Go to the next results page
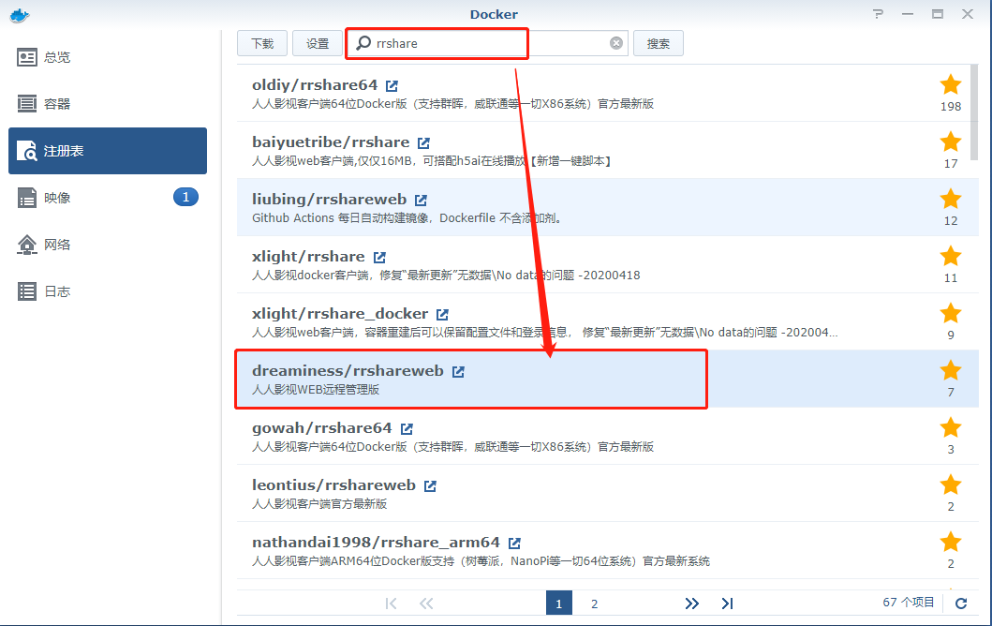 (692, 604)
